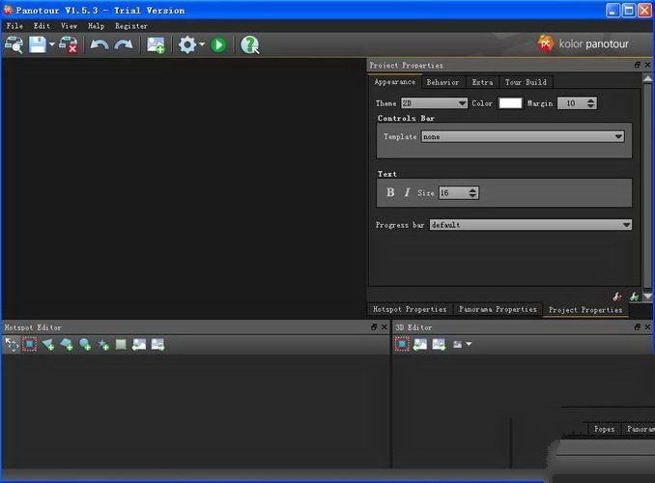Add a triangle polygon hotspot
The image size is (655, 483).
tap(48, 344)
